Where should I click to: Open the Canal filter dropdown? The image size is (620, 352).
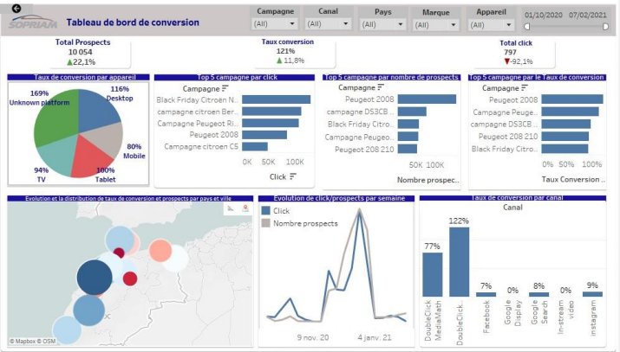(x=328, y=24)
